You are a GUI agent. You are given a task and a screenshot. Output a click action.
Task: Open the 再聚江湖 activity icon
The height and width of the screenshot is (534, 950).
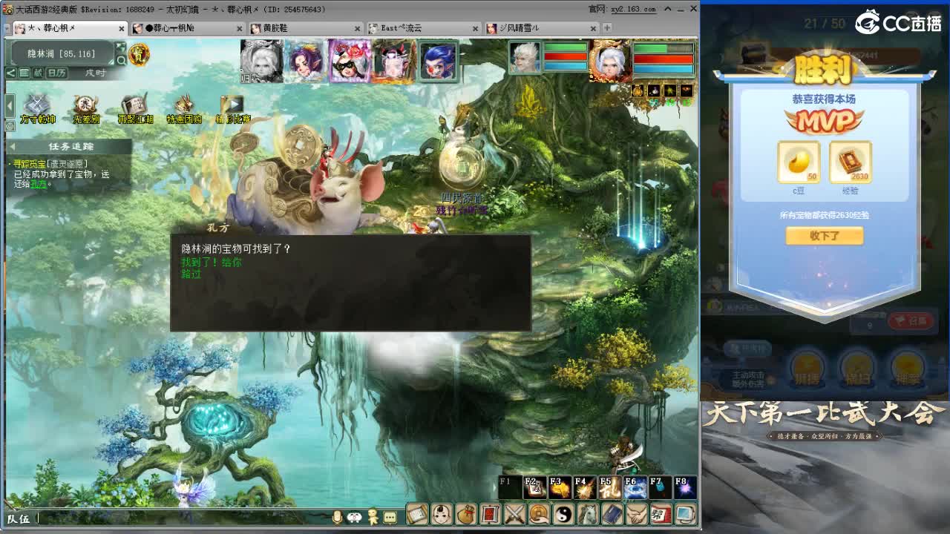coord(134,108)
